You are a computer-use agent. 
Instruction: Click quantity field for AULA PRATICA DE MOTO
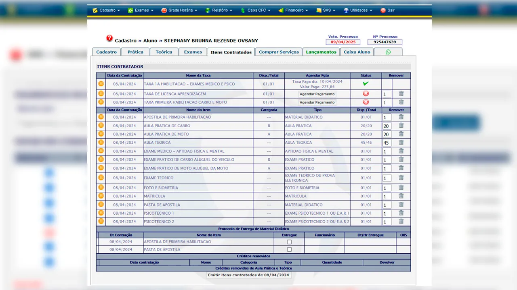click(x=387, y=135)
